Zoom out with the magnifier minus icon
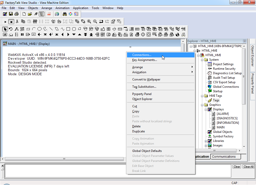Viewport: 256px width, 185px height. pos(95,22)
